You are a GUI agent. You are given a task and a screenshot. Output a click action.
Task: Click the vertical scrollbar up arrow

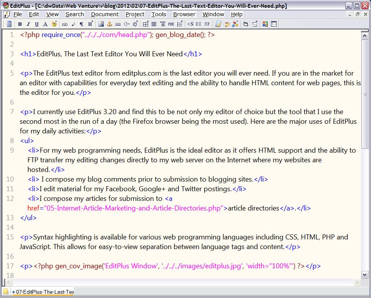pyautogui.click(x=364, y=36)
